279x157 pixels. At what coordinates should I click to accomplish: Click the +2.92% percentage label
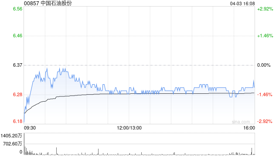click(265, 9)
